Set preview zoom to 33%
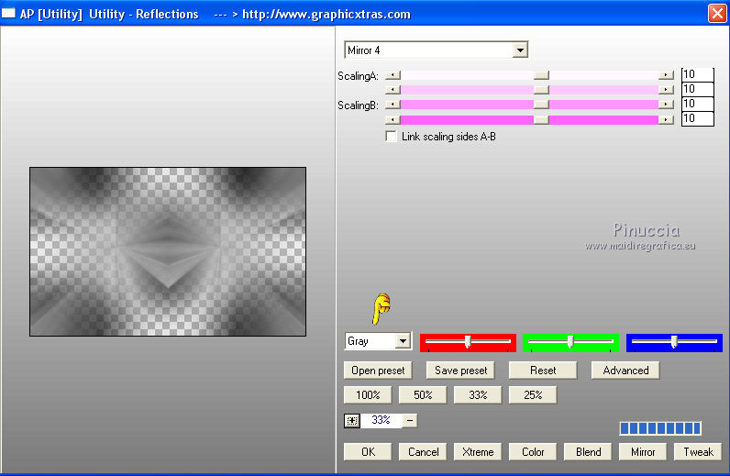This screenshot has width=730, height=476. pos(478,395)
